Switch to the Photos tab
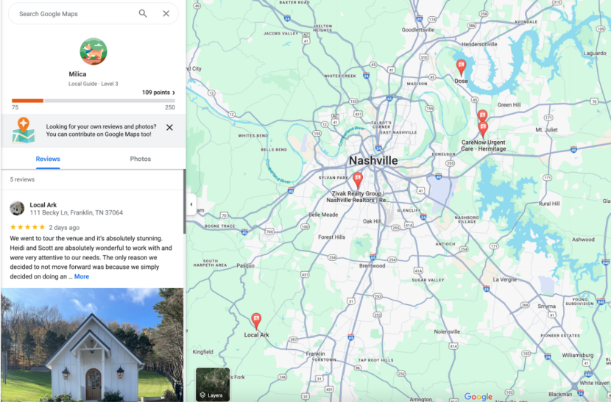611x402 pixels. pos(140,159)
